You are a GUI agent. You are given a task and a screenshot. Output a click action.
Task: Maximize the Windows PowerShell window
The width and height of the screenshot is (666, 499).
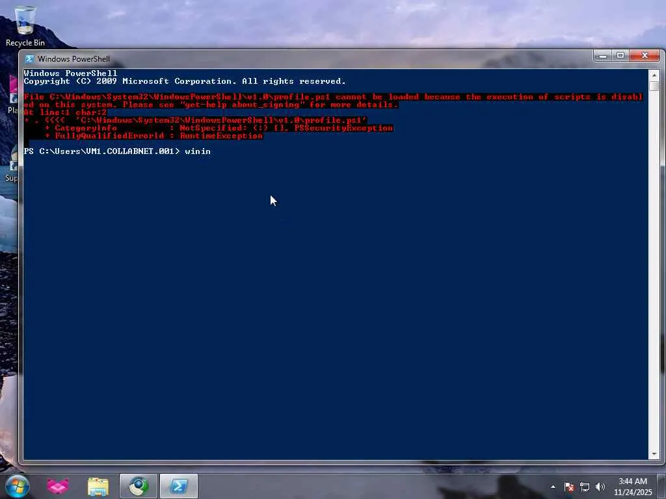tap(620, 56)
